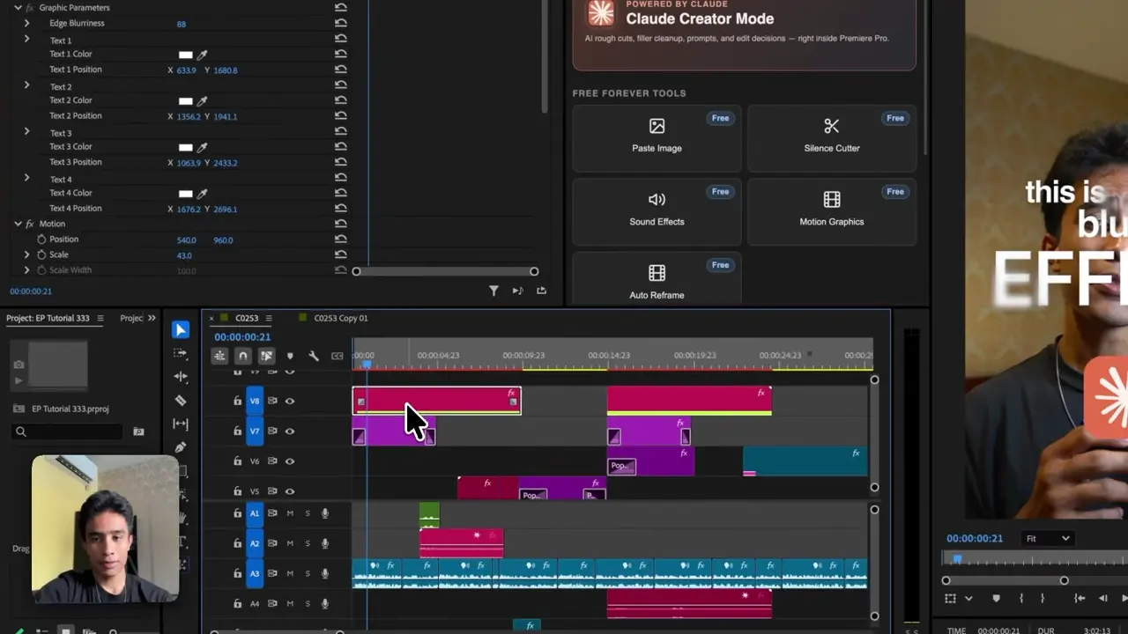Add marker in Program Monitor
Screen dimensions: 1128x634
(997, 599)
